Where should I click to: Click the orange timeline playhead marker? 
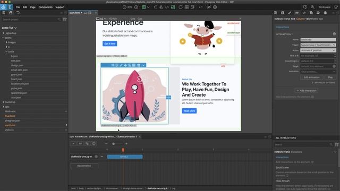[x=123, y=150]
